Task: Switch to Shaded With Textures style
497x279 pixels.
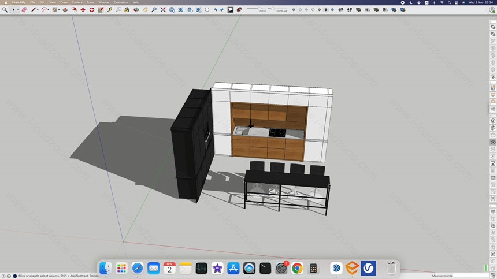Action: (x=326, y=10)
